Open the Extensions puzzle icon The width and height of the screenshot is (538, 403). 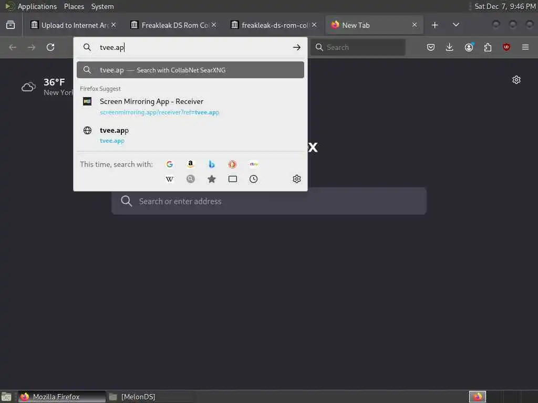click(488, 47)
